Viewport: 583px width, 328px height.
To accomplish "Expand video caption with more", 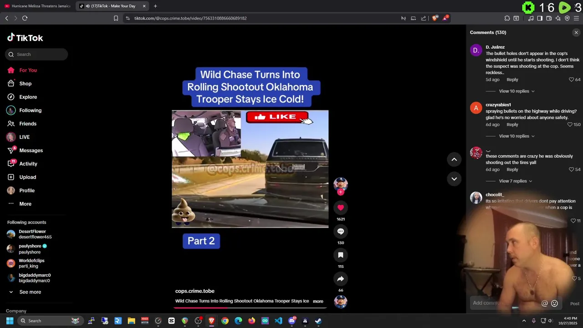I will click(x=318, y=301).
